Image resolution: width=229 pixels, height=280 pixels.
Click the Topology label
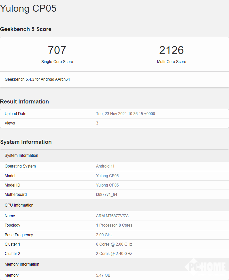pos(12,225)
